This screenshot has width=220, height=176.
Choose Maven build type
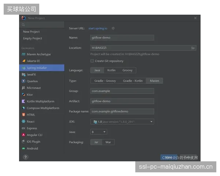point(154,81)
